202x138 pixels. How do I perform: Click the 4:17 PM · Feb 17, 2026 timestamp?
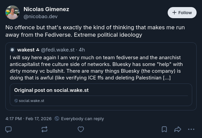[x=29, y=118]
